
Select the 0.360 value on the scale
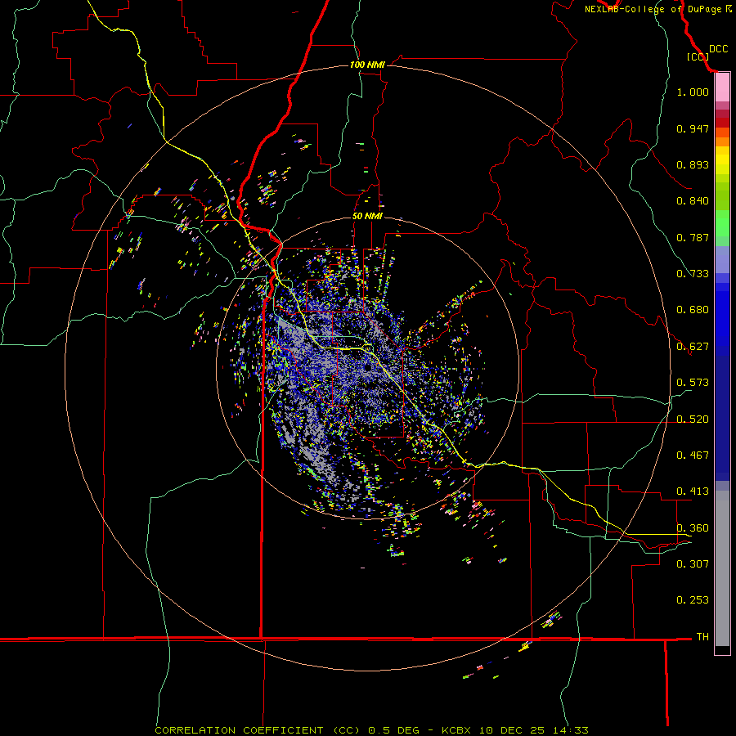coord(693,528)
